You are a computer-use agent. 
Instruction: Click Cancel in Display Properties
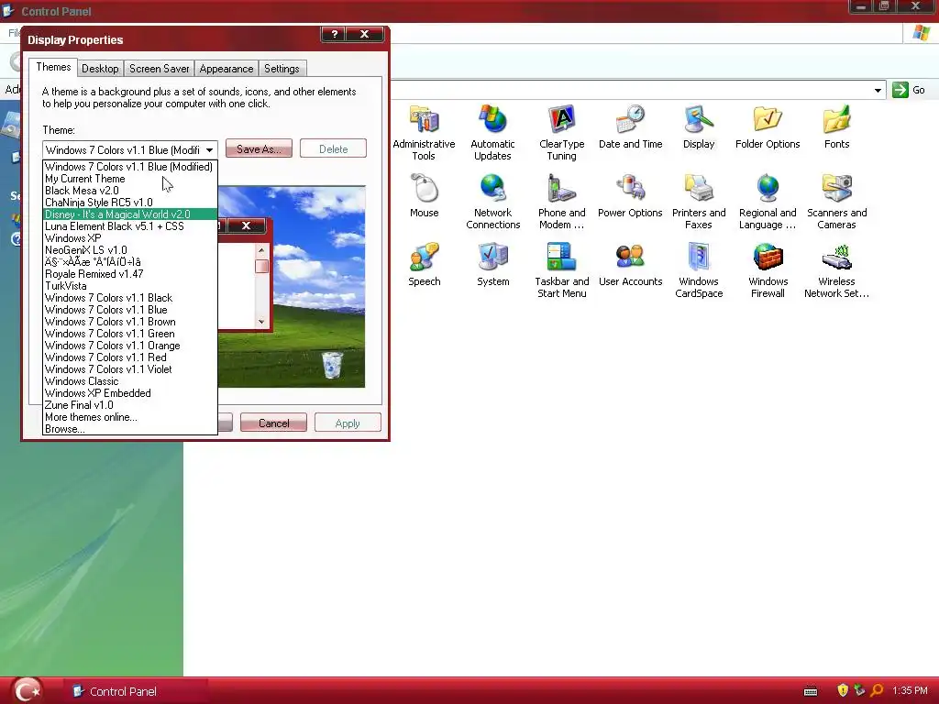pyautogui.click(x=273, y=423)
